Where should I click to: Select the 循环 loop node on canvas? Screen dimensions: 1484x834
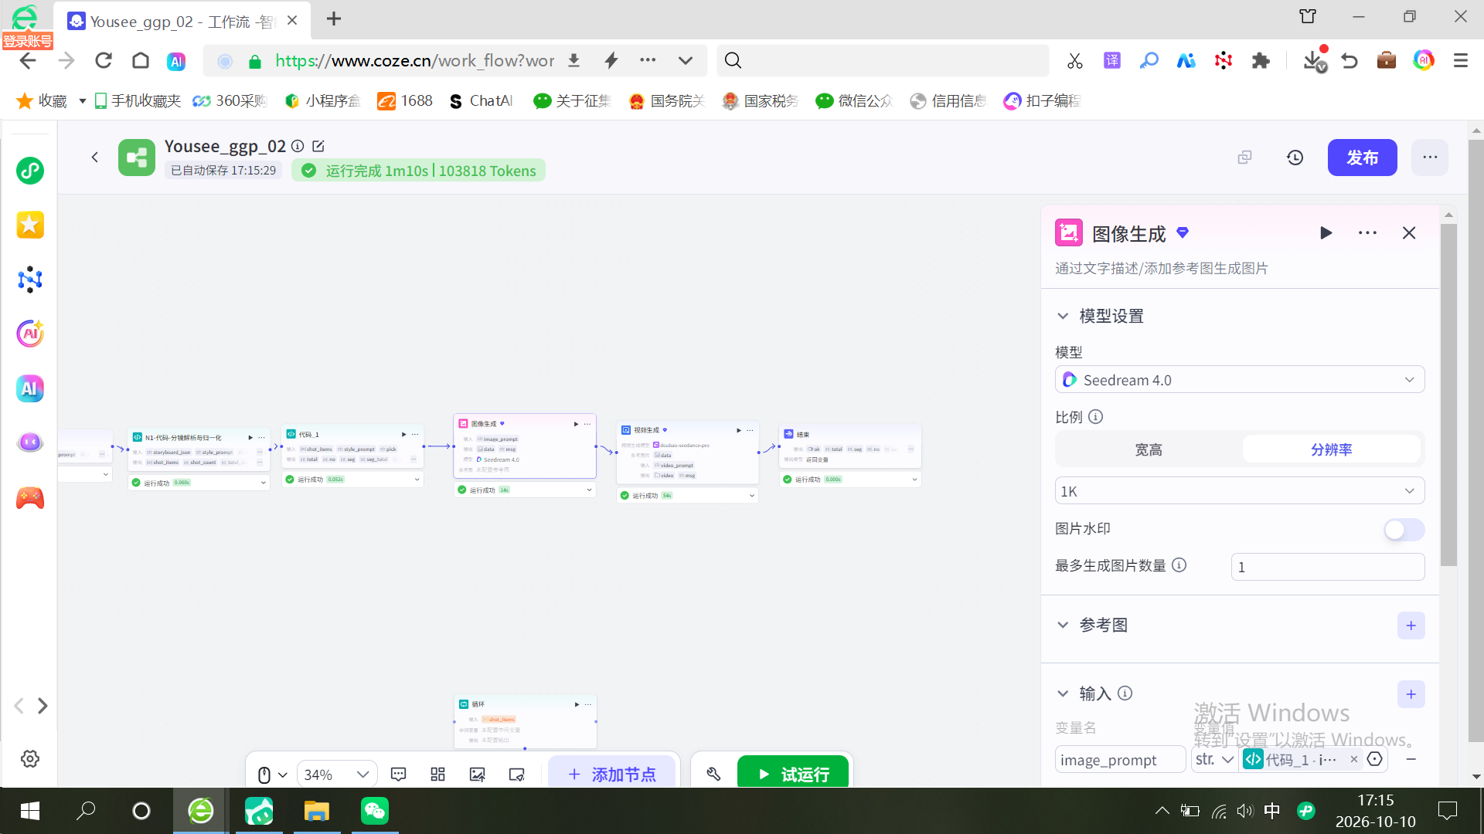pyautogui.click(x=525, y=722)
